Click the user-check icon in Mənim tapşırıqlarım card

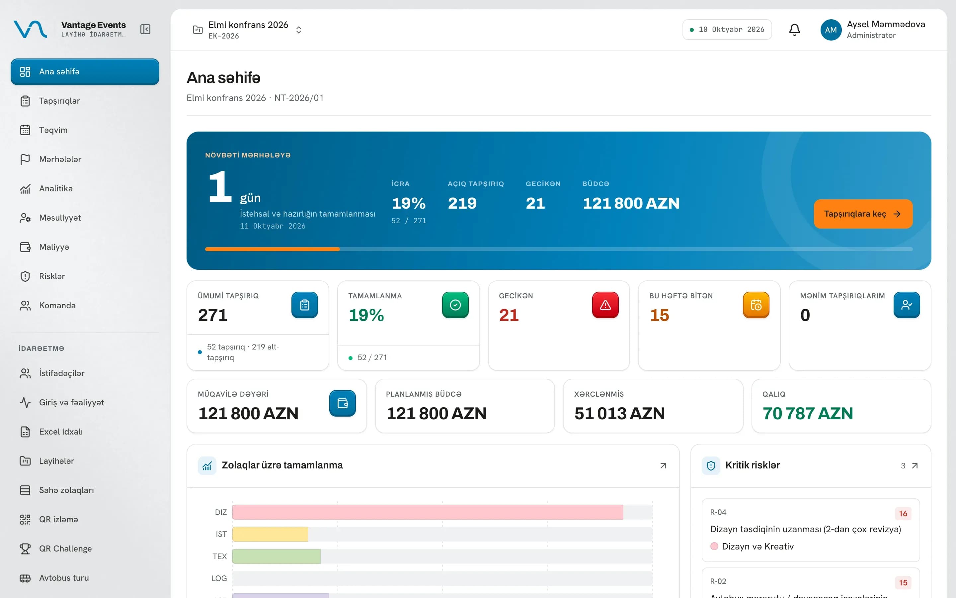tap(906, 305)
